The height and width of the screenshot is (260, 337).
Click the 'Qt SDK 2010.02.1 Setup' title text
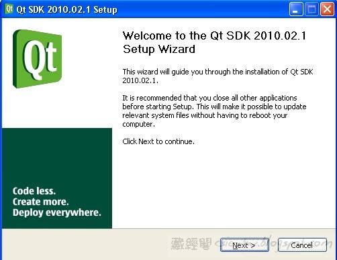click(x=66, y=9)
